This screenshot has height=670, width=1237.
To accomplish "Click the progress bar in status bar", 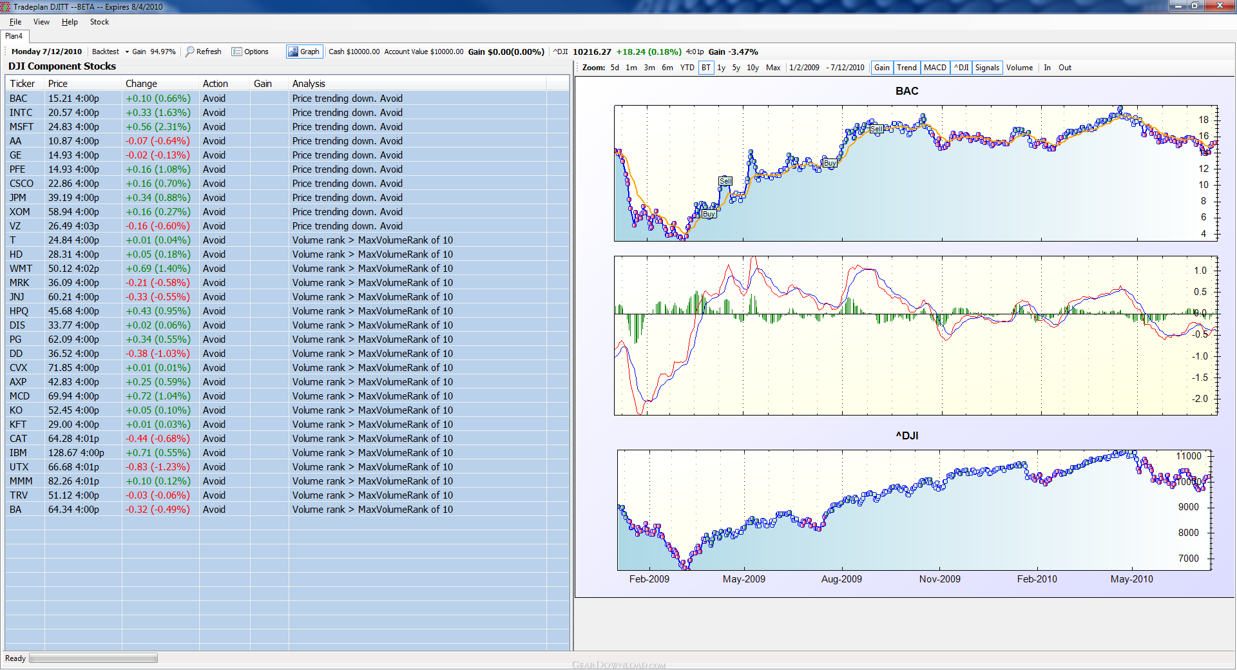I will click(93, 658).
